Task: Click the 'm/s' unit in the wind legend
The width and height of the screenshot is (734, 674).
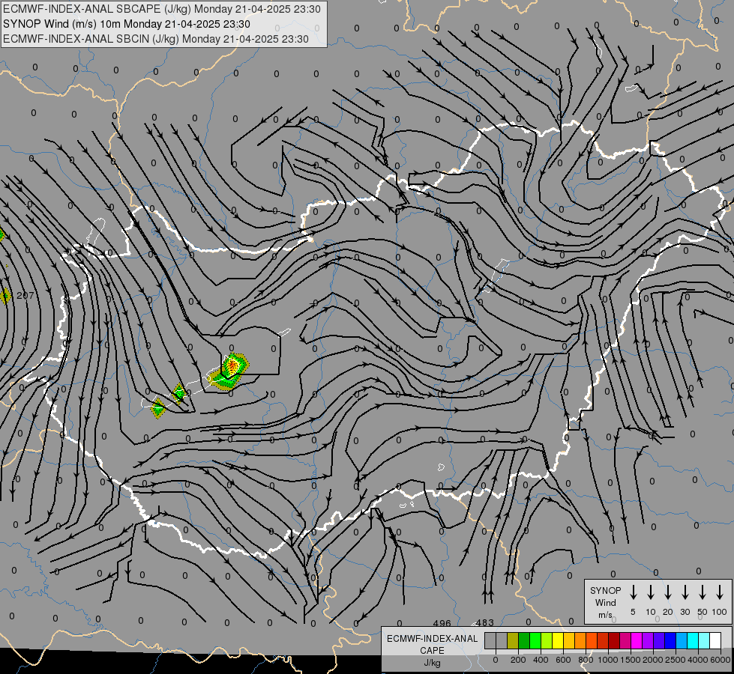Action: (605, 615)
